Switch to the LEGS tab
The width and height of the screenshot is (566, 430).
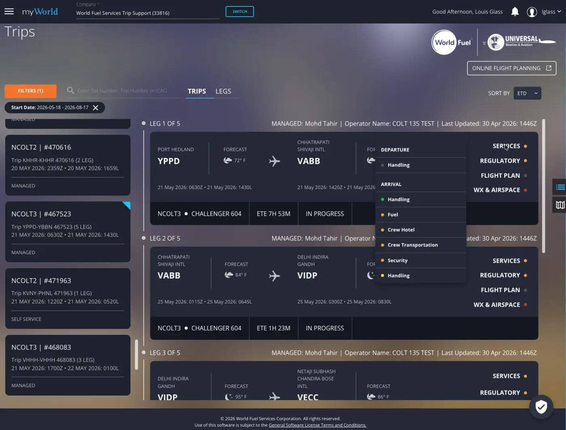(x=223, y=91)
